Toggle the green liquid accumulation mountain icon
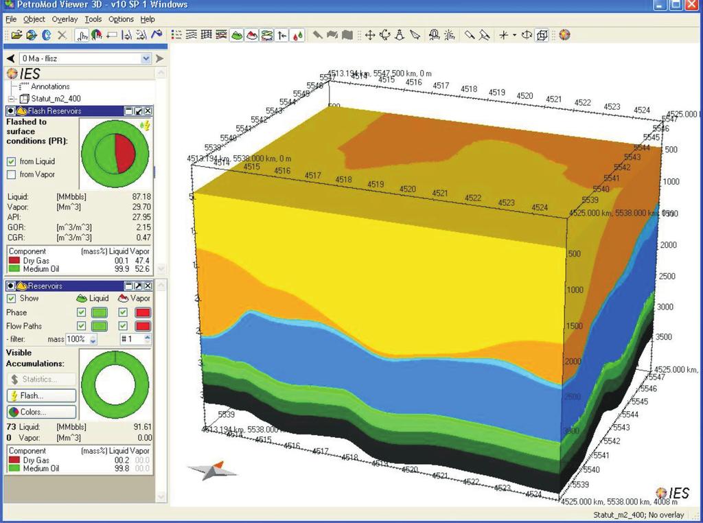Screen dimensions: 703x523 click(x=237, y=35)
